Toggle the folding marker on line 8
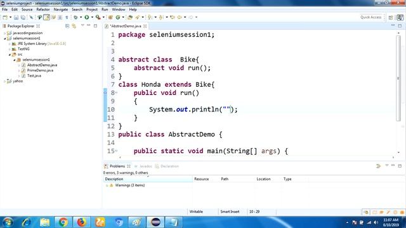Viewport: 406px width, 228px height. tap(116, 92)
